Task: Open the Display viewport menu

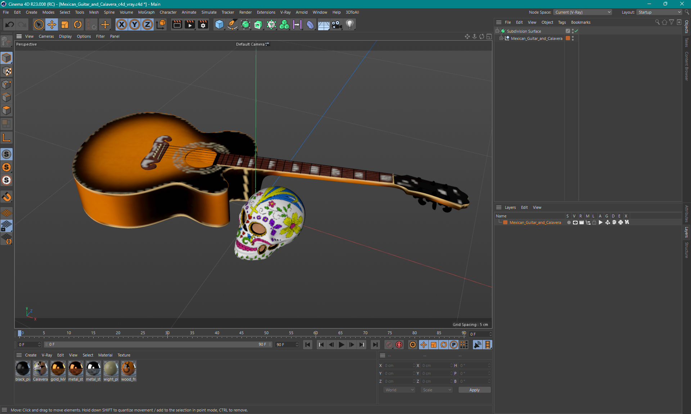Action: (x=65, y=36)
